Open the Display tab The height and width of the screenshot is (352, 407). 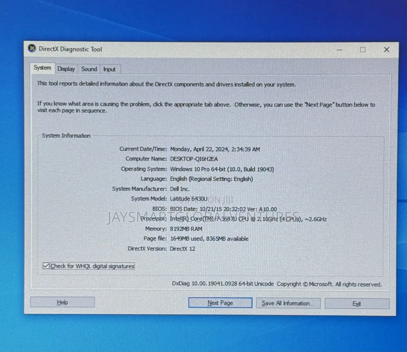pyautogui.click(x=66, y=69)
